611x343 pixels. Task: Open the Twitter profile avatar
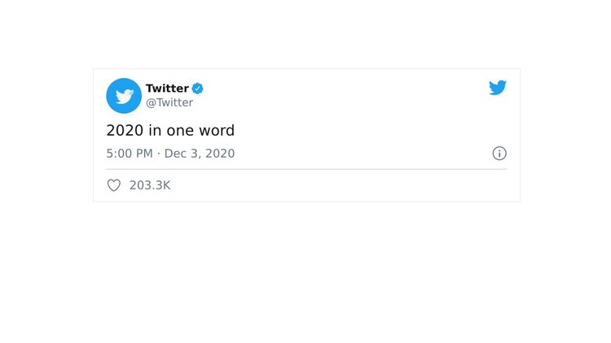pos(124,96)
